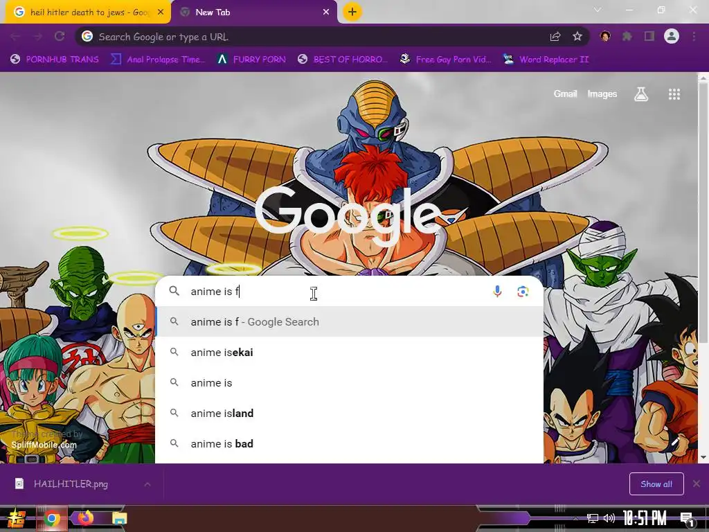Open the network icon in system tray
The image size is (709, 532).
click(592, 518)
